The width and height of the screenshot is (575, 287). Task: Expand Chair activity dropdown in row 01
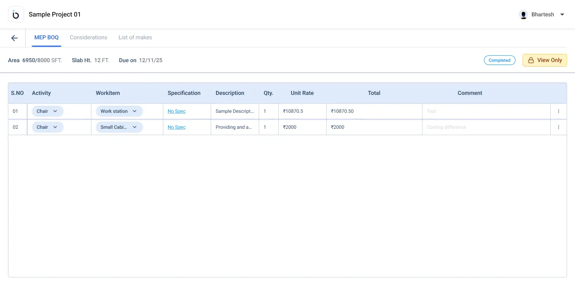click(x=48, y=111)
